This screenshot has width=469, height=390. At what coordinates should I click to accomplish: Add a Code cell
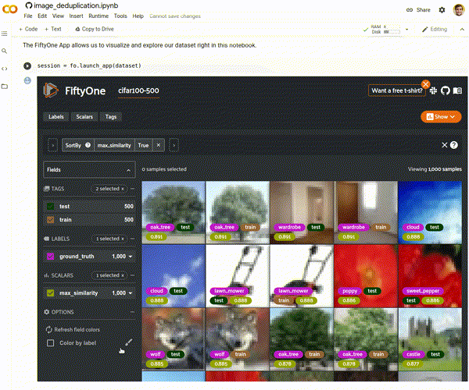click(x=28, y=29)
